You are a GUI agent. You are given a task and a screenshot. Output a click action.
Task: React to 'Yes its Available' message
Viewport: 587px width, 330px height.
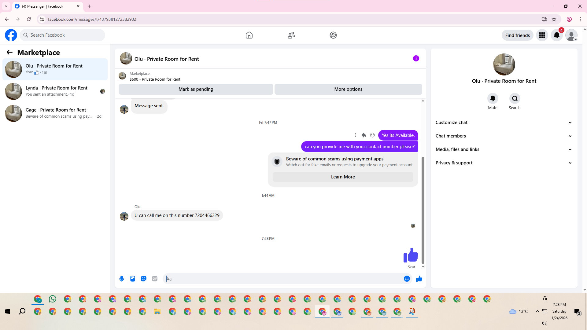372,135
